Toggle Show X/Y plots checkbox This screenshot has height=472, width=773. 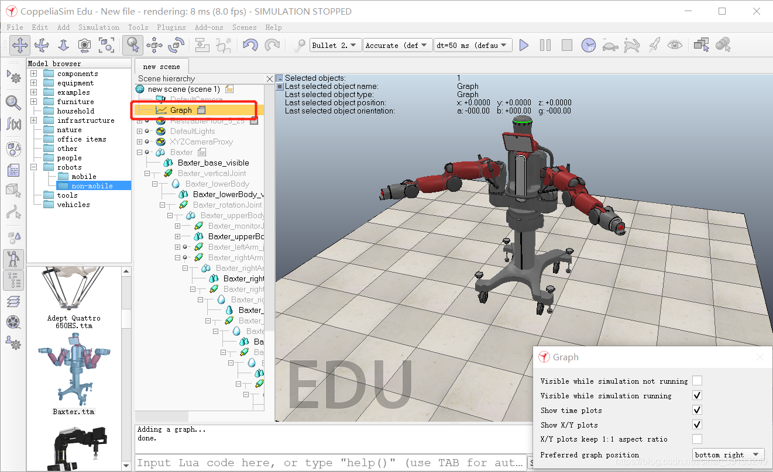pos(697,425)
